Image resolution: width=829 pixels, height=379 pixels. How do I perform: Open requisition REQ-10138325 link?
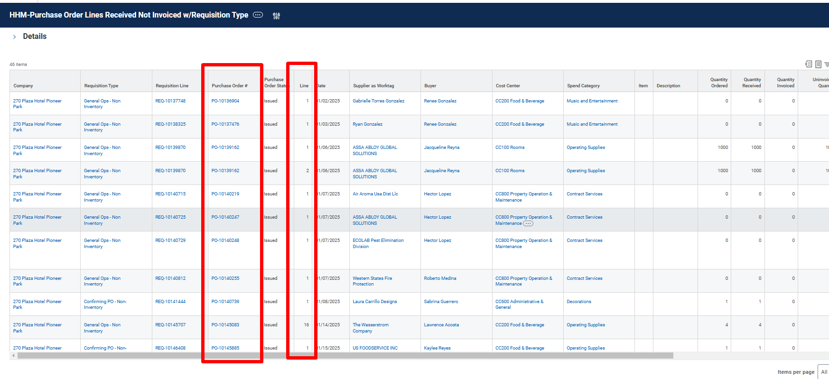pyautogui.click(x=170, y=124)
